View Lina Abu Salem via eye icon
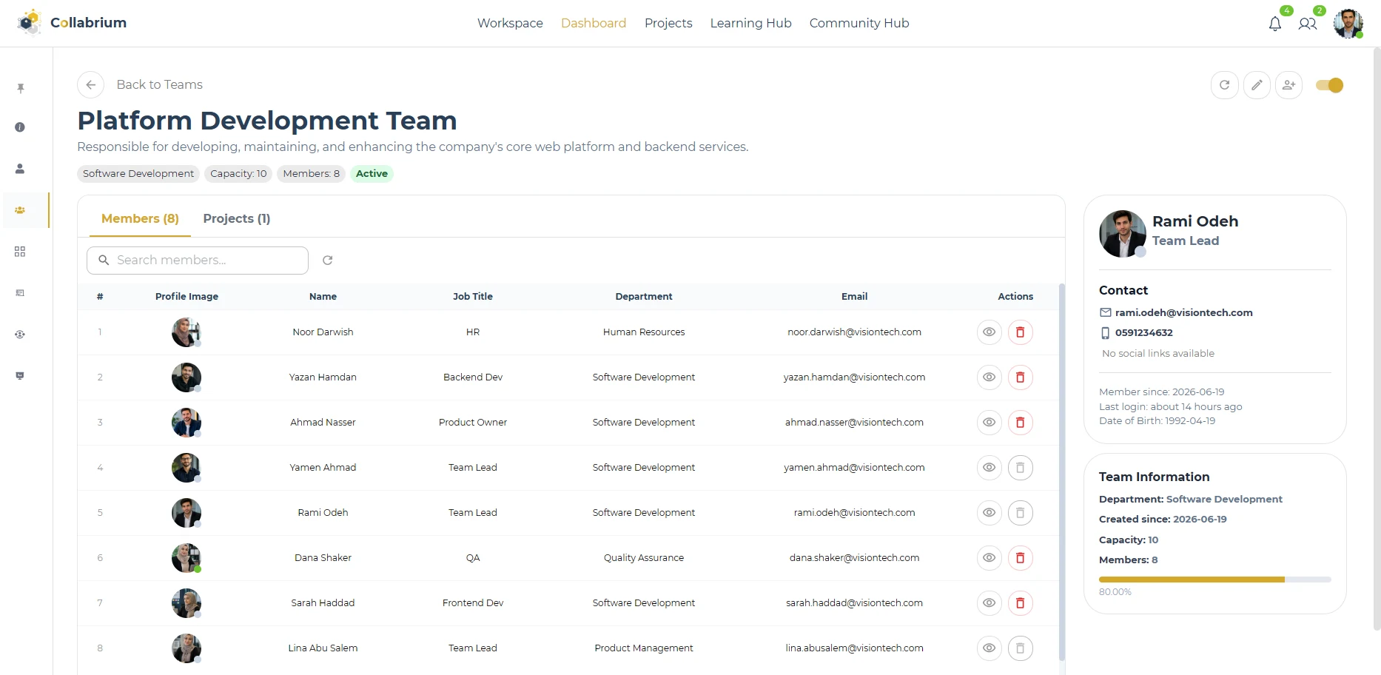This screenshot has width=1381, height=675. (x=989, y=648)
